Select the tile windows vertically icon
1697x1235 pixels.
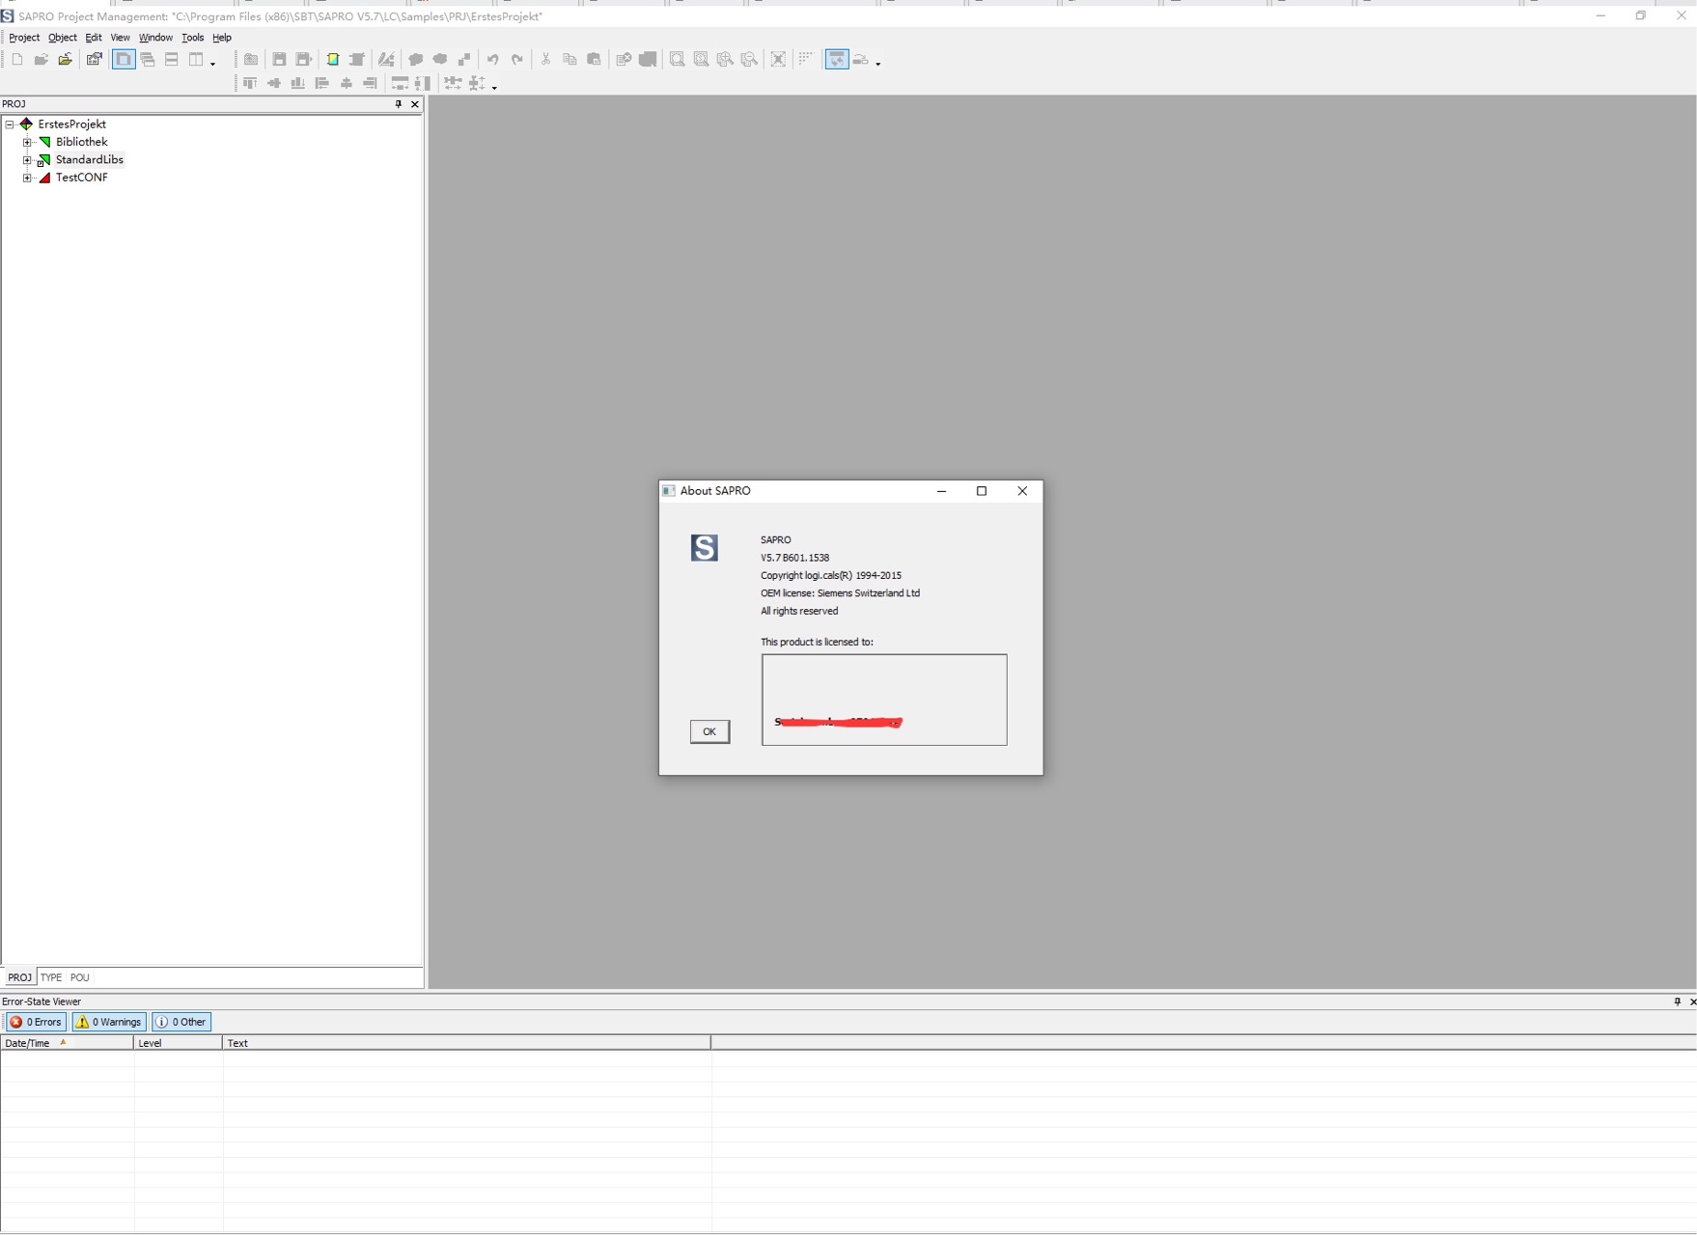click(196, 60)
